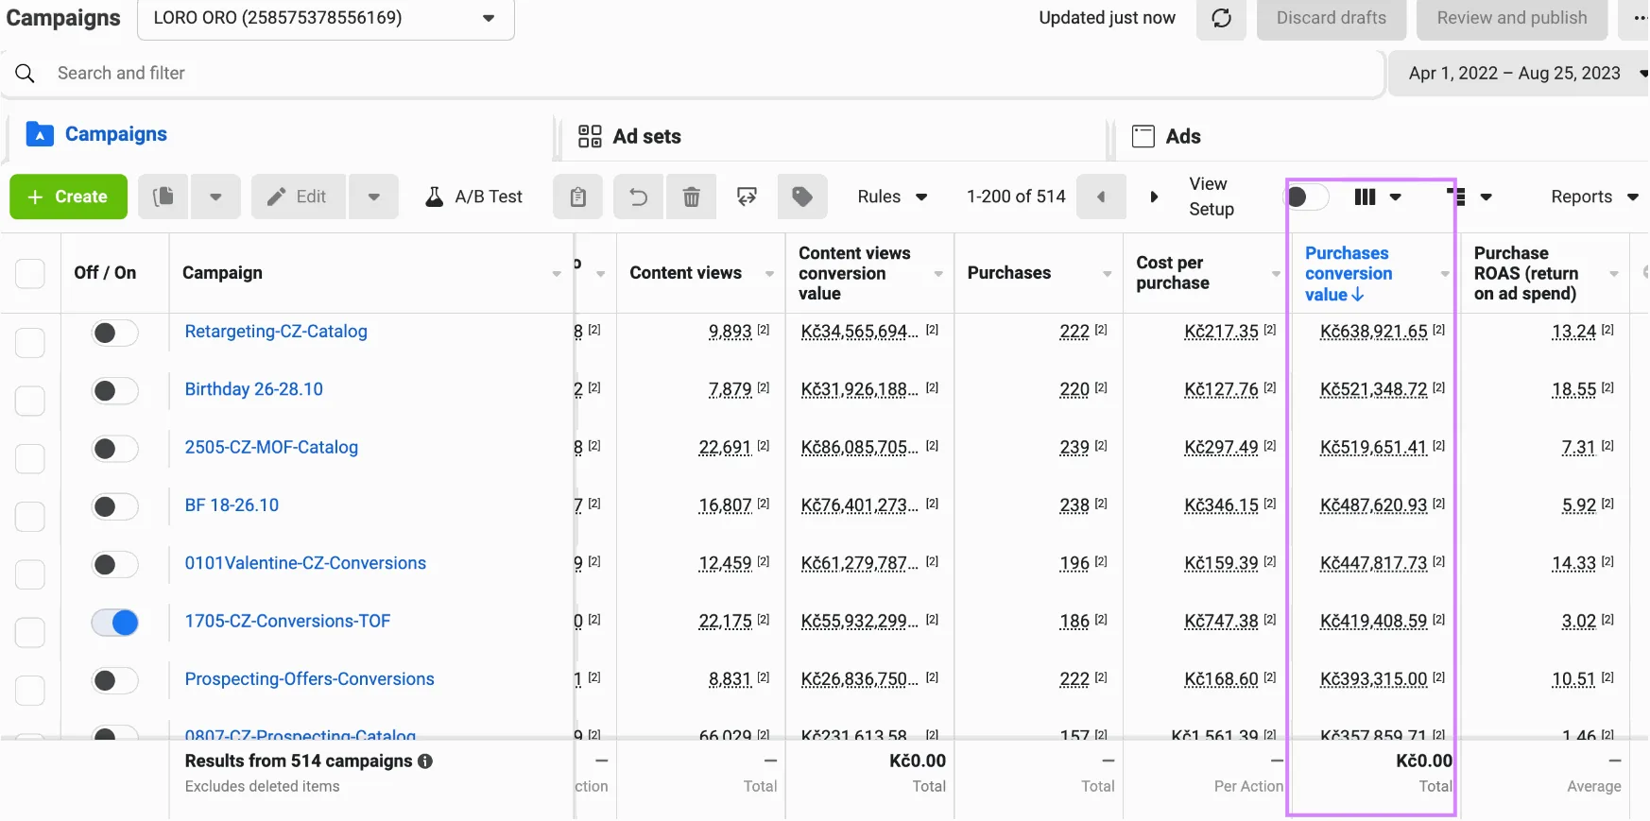Open Purchase ROAS column header arrow

coord(1614,274)
